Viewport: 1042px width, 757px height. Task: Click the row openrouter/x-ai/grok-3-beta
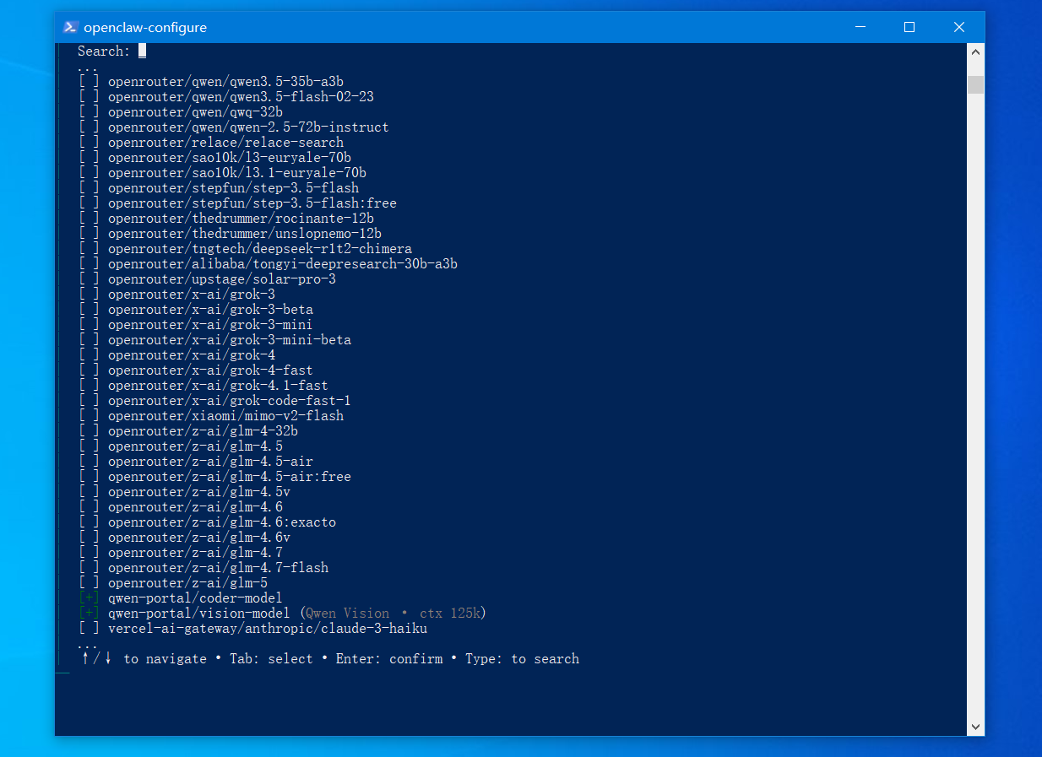pyautogui.click(x=195, y=310)
